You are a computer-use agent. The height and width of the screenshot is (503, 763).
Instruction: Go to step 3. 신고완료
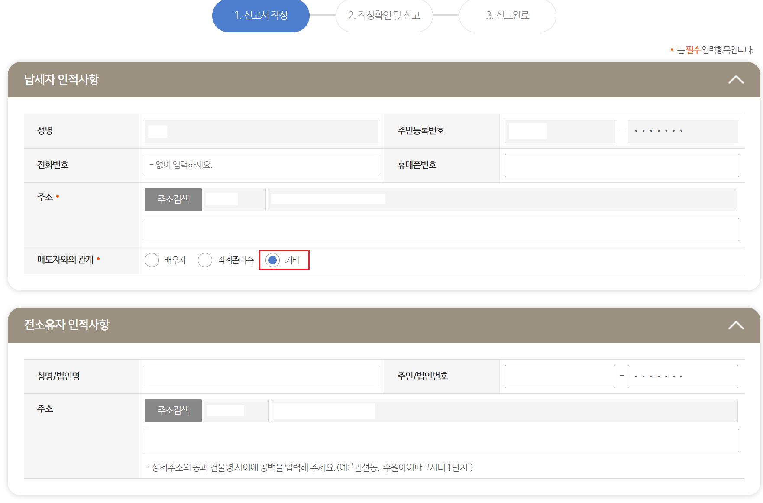pyautogui.click(x=508, y=16)
